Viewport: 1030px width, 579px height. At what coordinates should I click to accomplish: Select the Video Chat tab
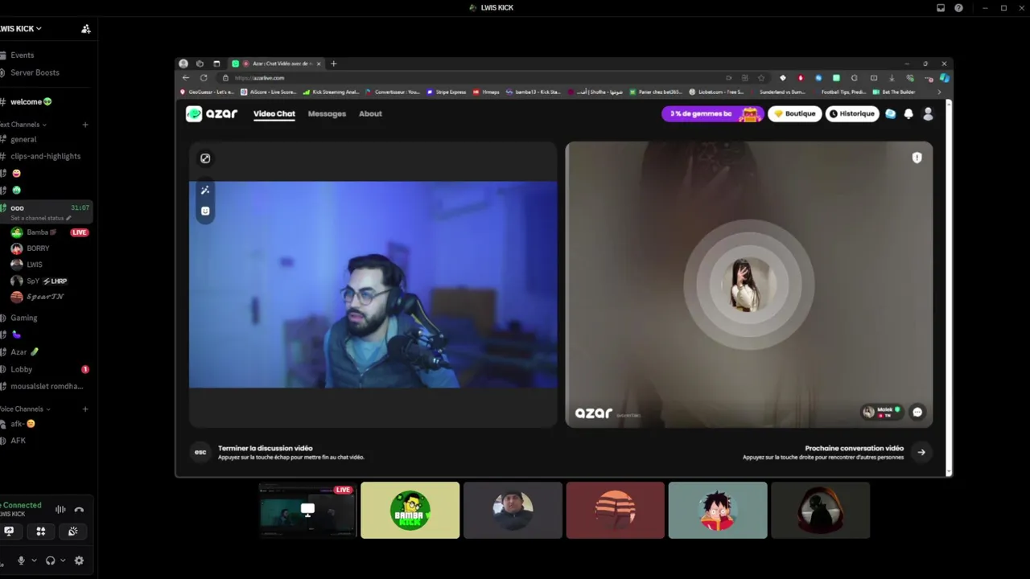(274, 113)
